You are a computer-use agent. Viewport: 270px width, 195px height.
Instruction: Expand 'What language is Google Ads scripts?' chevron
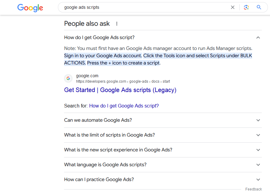pyautogui.click(x=258, y=165)
